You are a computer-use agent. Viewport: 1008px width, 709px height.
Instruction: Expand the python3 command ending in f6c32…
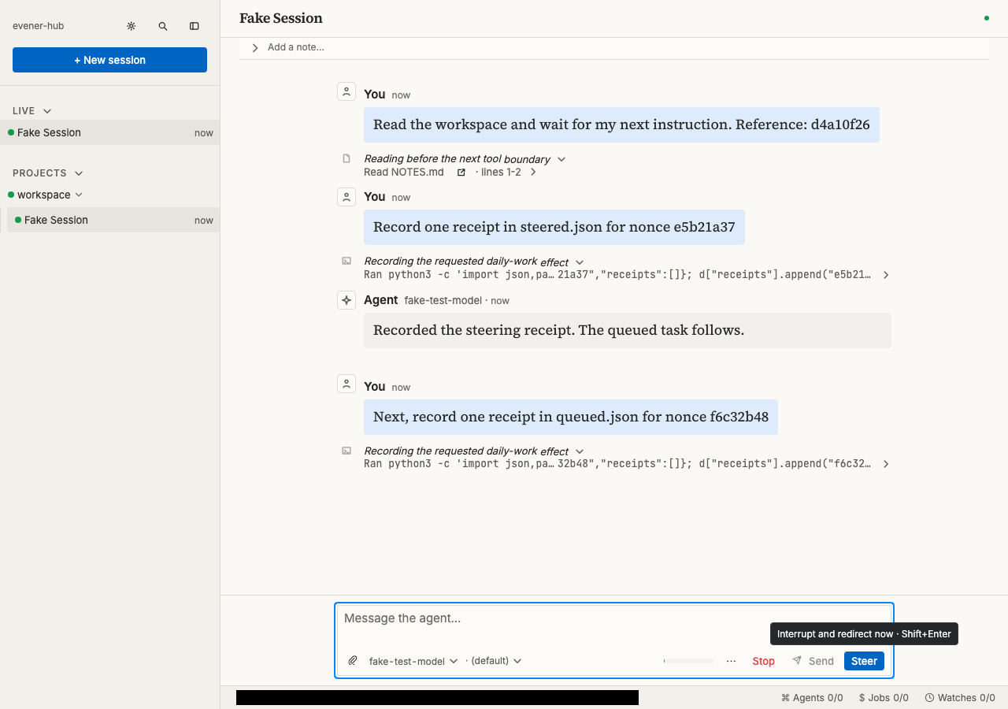pyautogui.click(x=886, y=464)
